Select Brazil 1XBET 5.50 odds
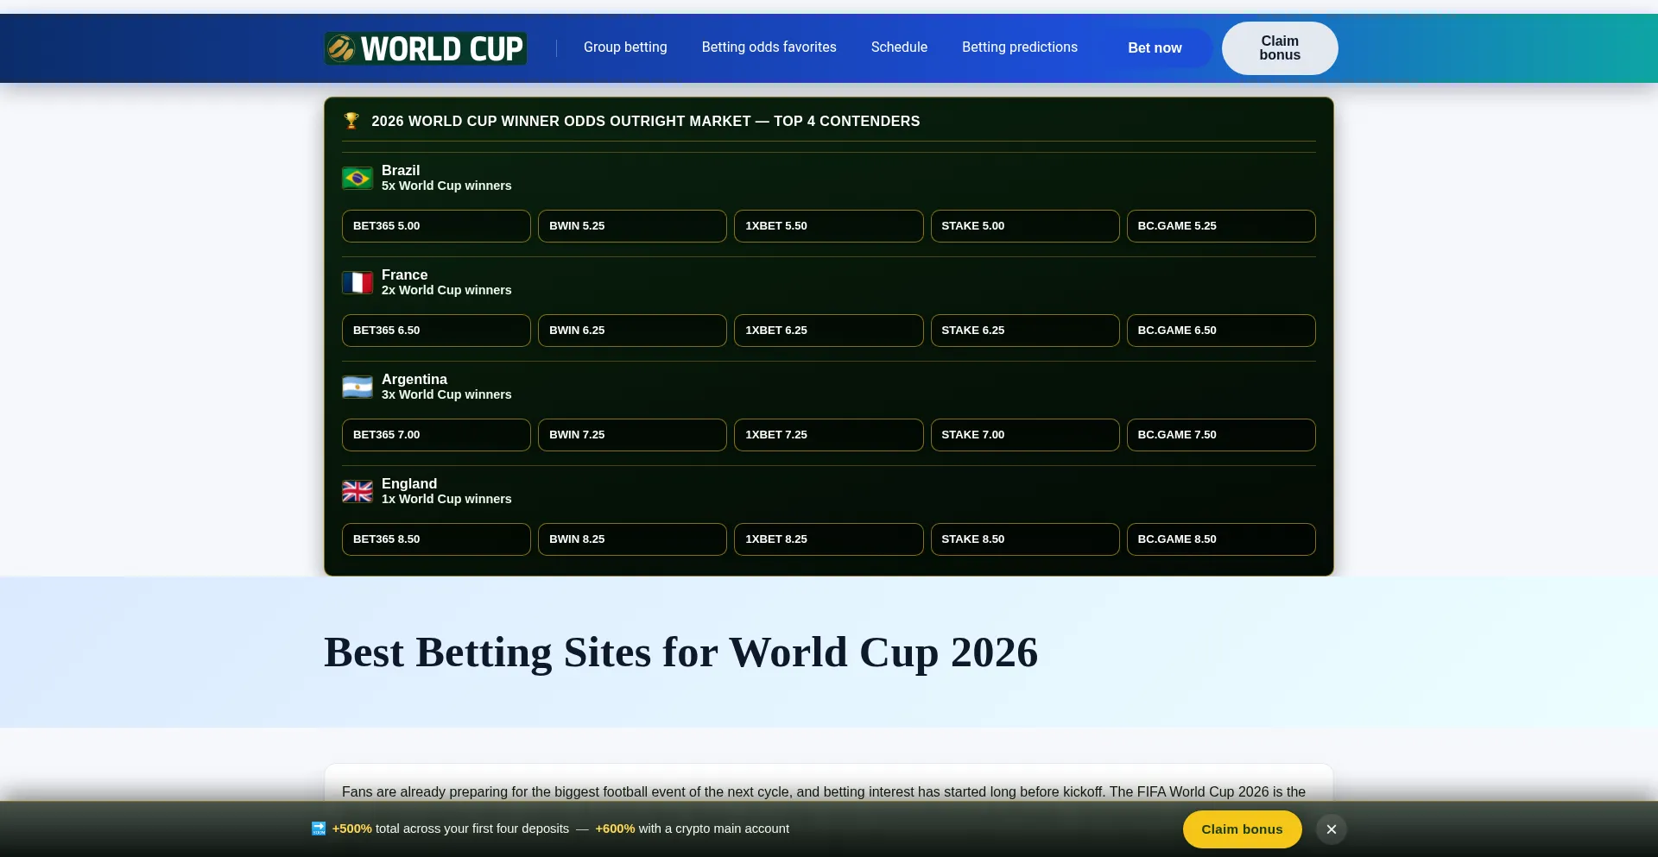 click(828, 226)
